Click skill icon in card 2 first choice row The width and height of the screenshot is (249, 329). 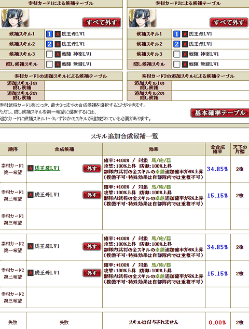click(x=31, y=246)
